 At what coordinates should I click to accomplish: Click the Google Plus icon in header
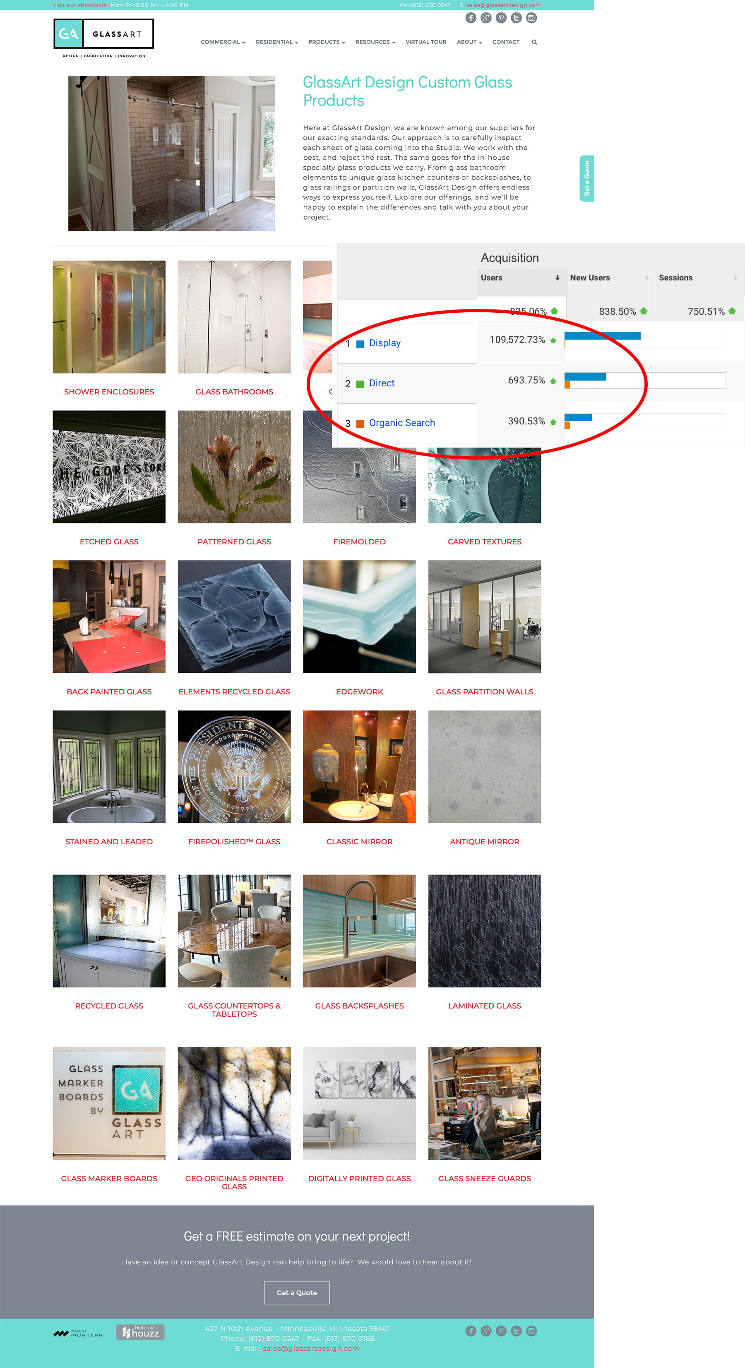[485, 18]
